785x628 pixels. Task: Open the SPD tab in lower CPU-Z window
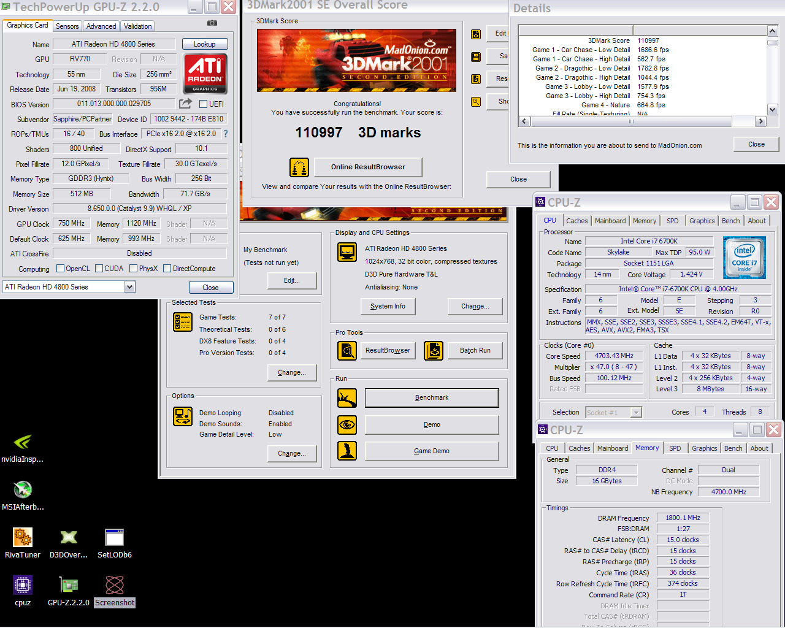coord(675,448)
